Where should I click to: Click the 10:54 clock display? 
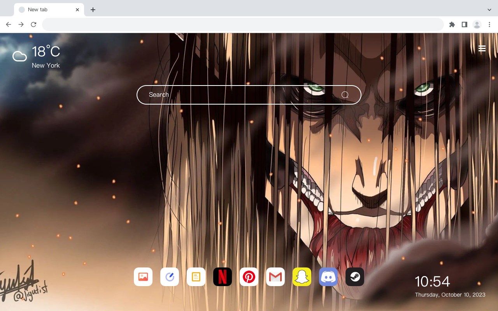(x=432, y=281)
